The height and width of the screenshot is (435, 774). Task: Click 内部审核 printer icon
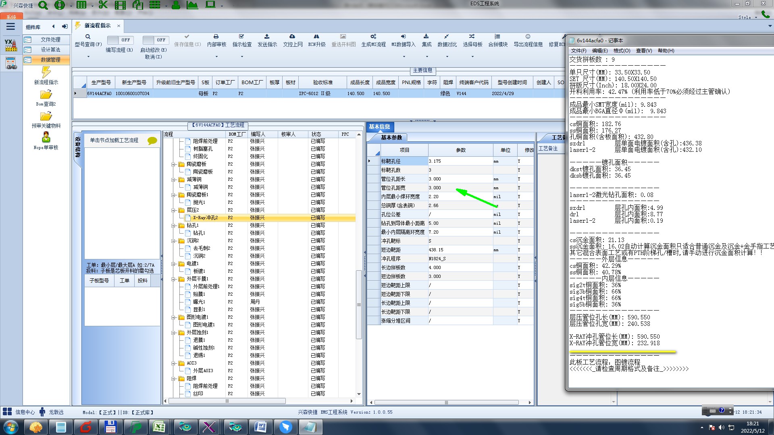(x=216, y=37)
